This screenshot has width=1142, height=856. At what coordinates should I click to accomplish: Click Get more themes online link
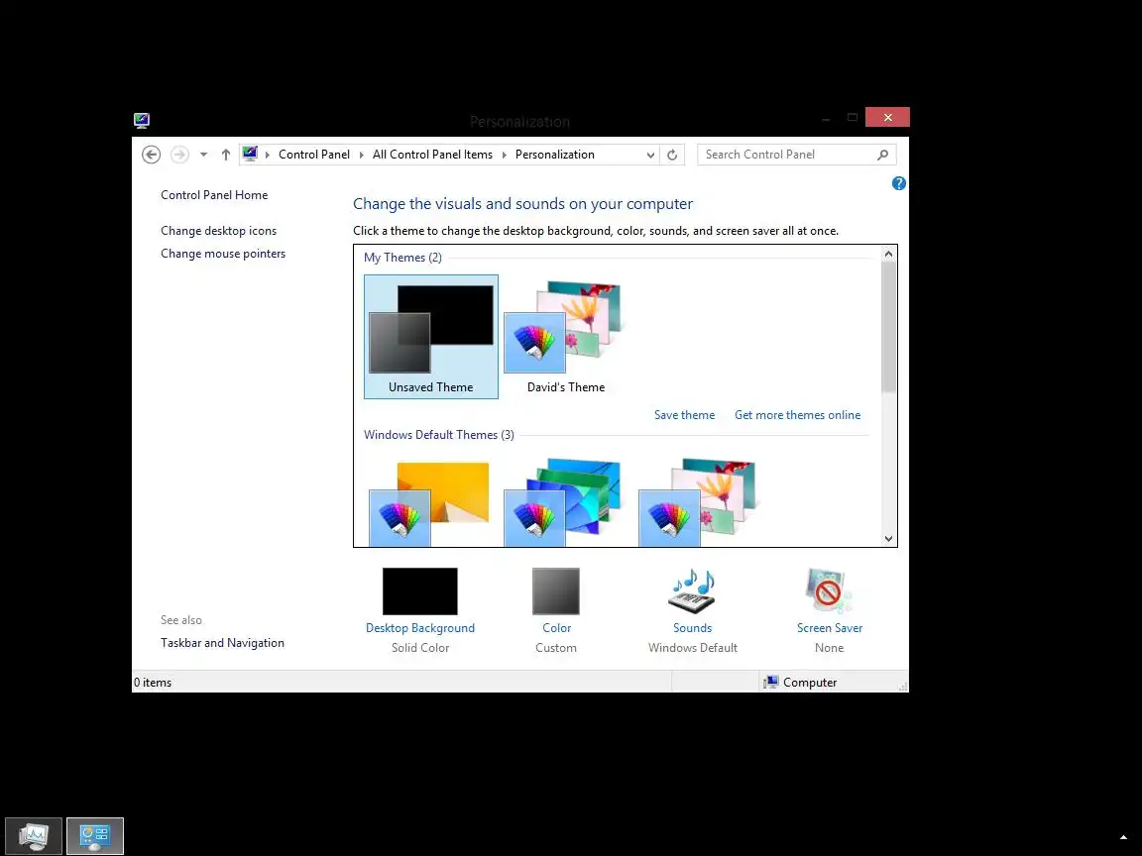coord(797,415)
